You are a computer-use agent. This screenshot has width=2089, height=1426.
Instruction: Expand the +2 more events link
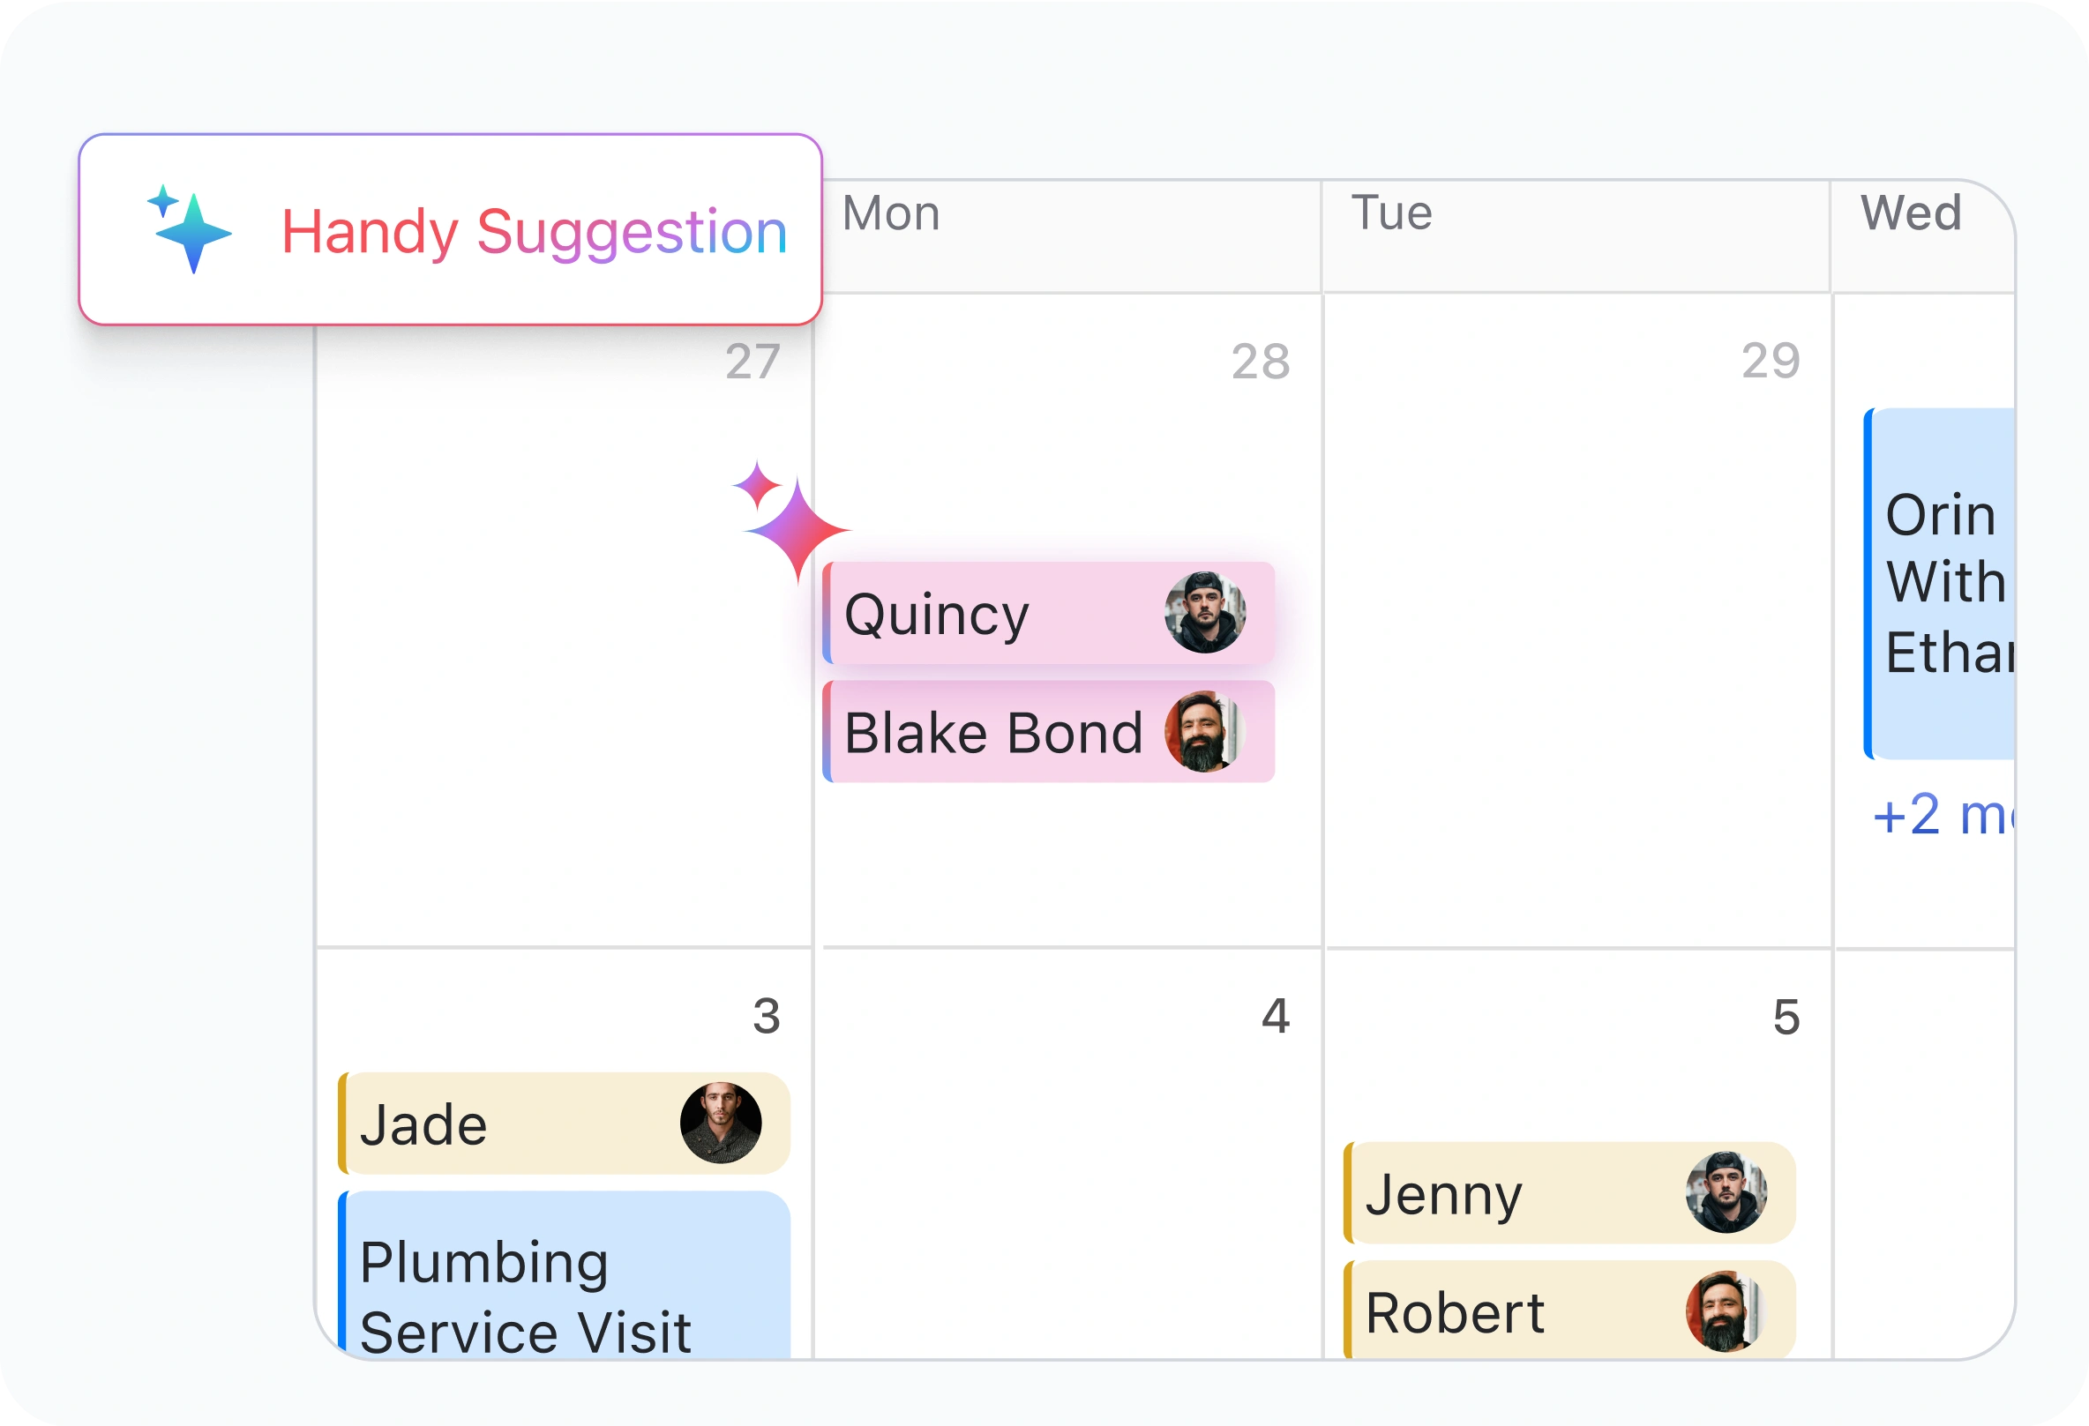coord(1942,815)
